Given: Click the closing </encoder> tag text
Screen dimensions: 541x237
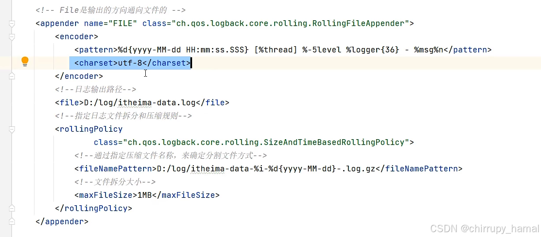Looking at the screenshot, I should coord(79,76).
